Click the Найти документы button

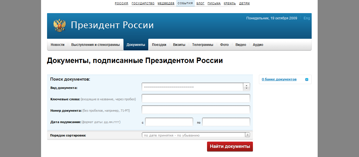(x=230, y=146)
